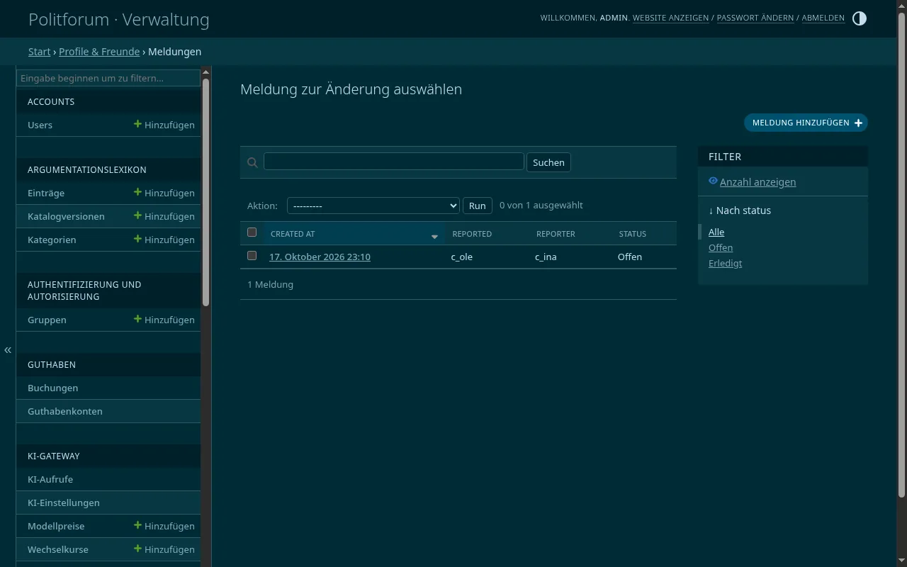Click the plus icon beside Wechselkurse
Screen dimensions: 907x567
click(137, 549)
